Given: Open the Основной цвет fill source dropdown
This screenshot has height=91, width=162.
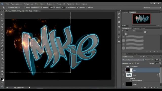Looking at the screenshot, I should tap(14, 8).
